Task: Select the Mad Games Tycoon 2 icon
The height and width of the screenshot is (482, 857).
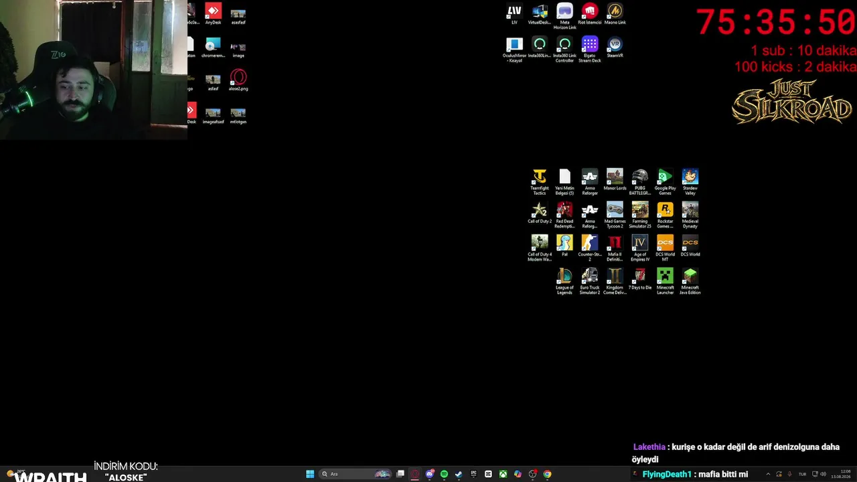Action: coord(615,215)
